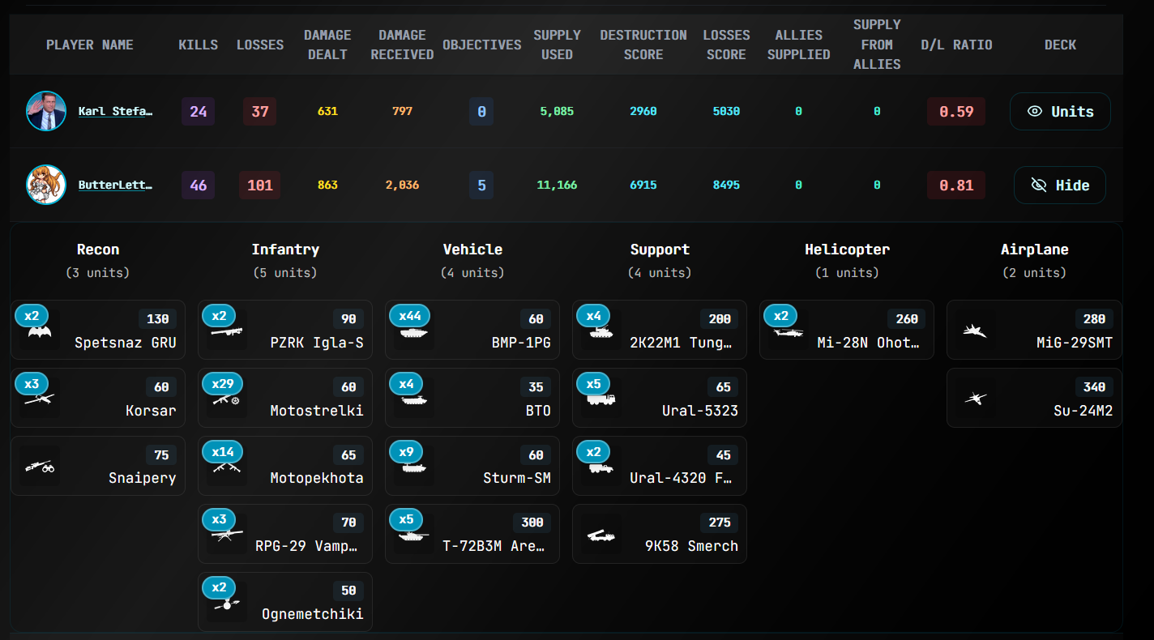Image resolution: width=1154 pixels, height=640 pixels.
Task: Click the Motostrelki rifle icon
Action: tap(227, 399)
